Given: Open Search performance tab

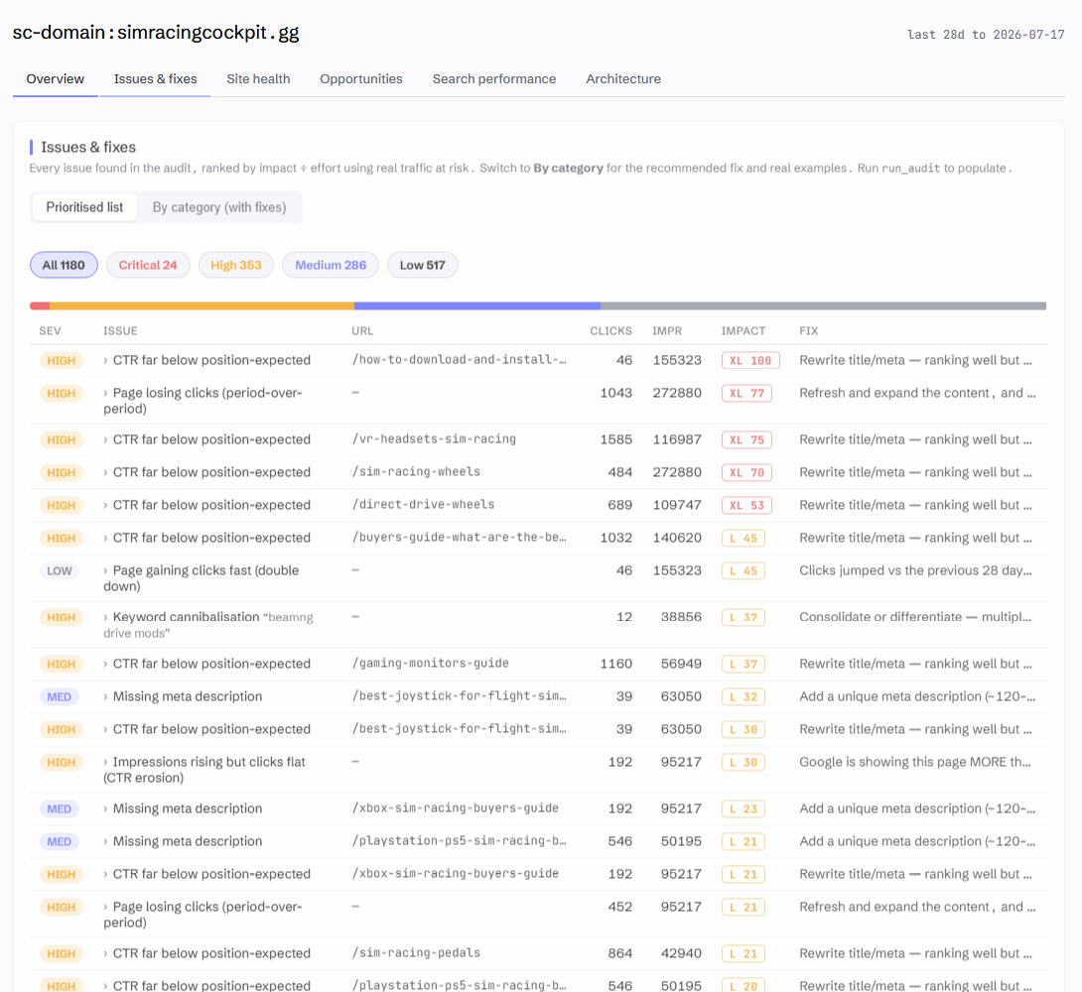Looking at the screenshot, I should [494, 78].
